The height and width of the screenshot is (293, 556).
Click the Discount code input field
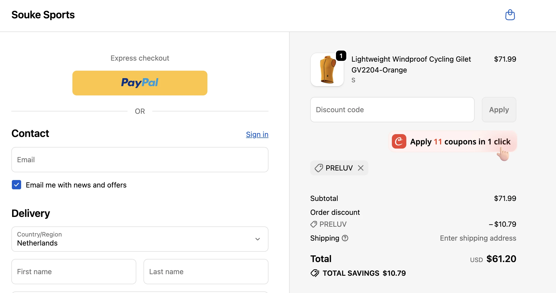point(392,110)
